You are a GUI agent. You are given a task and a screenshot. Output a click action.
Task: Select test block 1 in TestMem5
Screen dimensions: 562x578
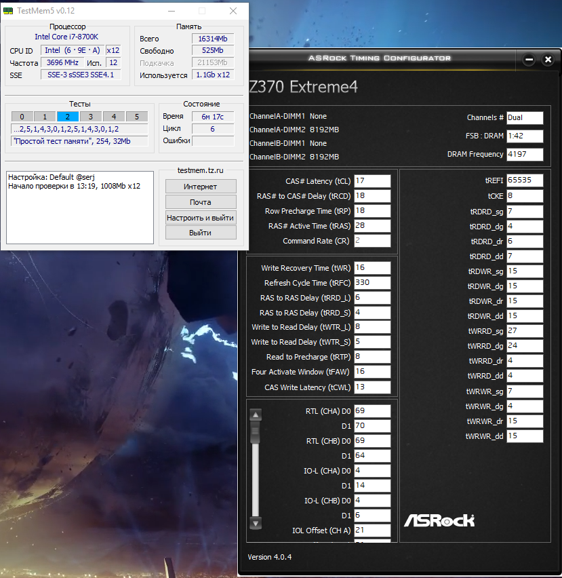point(45,117)
